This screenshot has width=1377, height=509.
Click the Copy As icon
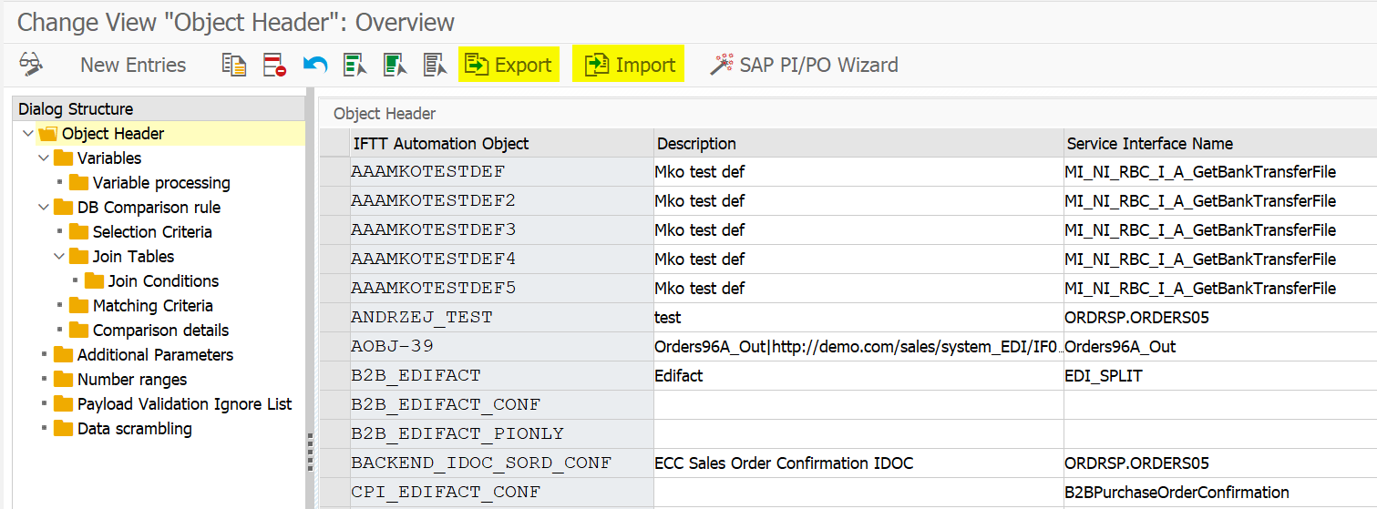(x=234, y=65)
